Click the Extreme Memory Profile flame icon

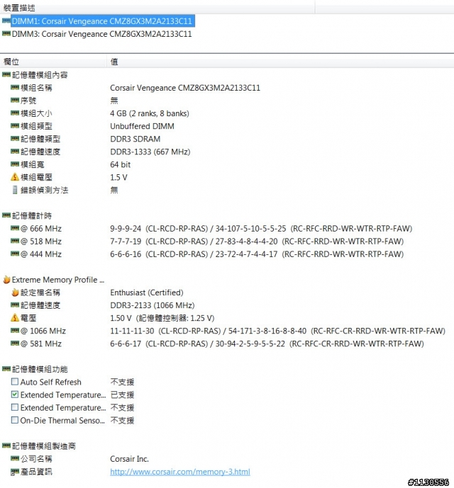[x=6, y=280]
